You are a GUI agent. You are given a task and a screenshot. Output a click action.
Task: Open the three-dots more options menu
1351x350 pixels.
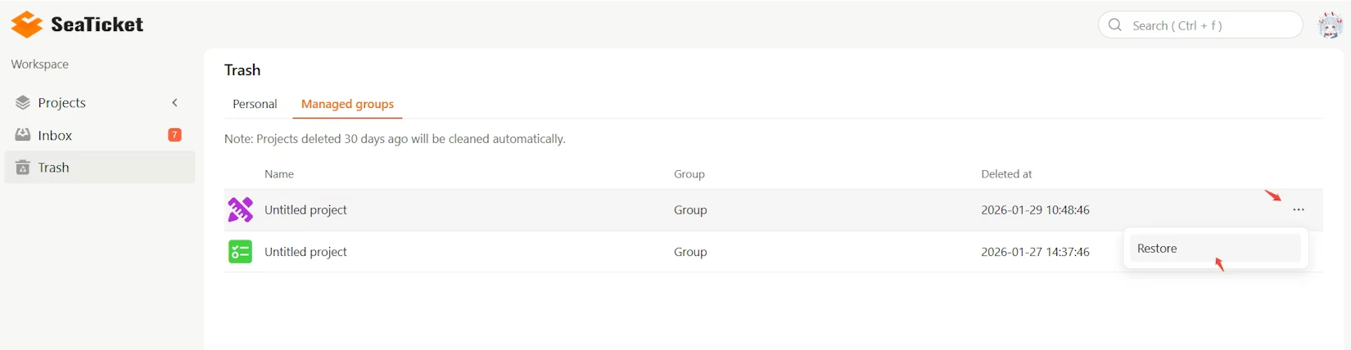click(1298, 210)
